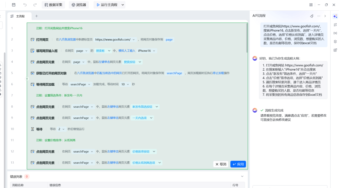Click the 数据采集 toolbar button
This screenshot has width=339, height=188.
pos(53,5)
